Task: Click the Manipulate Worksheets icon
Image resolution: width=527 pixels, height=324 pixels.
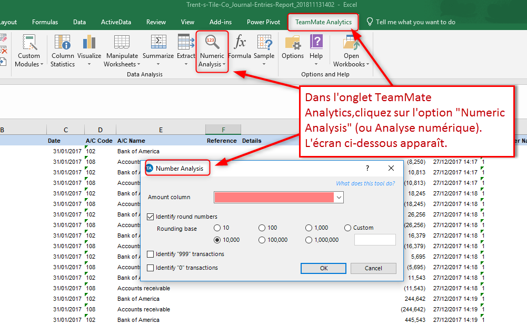Action: tap(122, 42)
